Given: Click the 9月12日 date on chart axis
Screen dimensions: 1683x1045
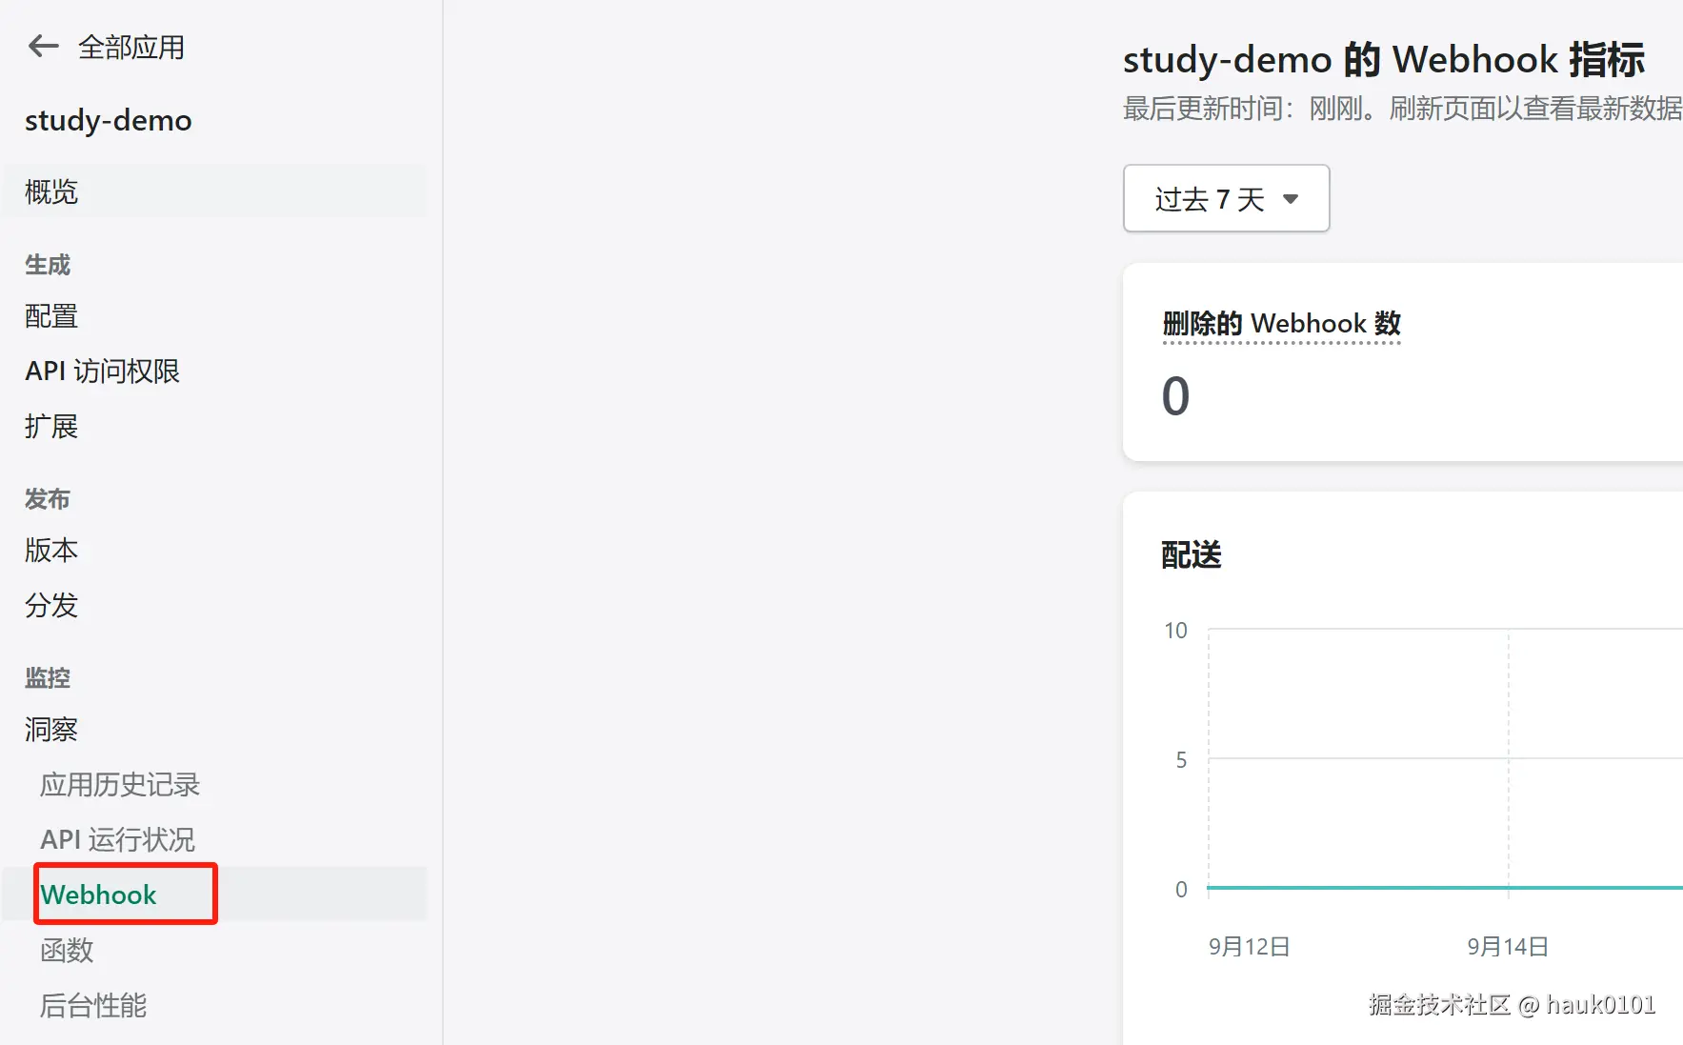Looking at the screenshot, I should 1249,946.
